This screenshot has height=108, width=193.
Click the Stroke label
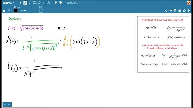pyautogui.click(x=17, y=7)
